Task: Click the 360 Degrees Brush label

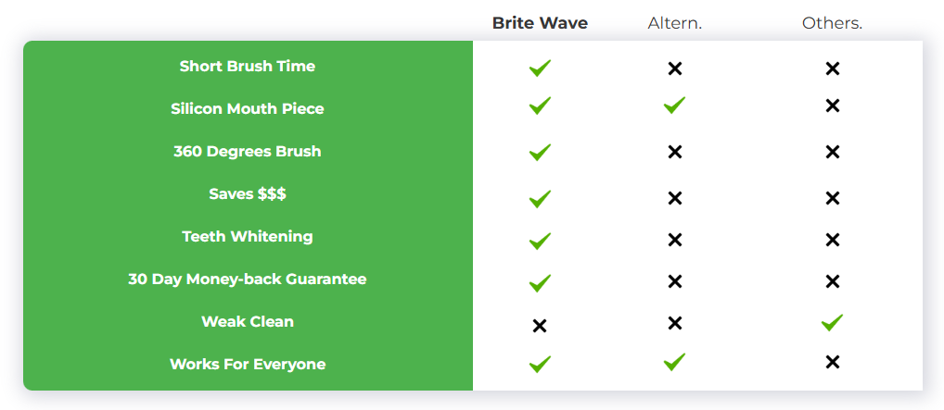Action: 248,151
